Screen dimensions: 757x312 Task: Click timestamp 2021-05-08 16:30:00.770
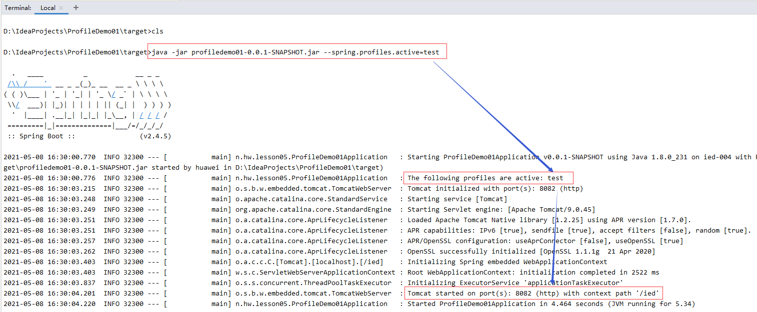(49, 157)
